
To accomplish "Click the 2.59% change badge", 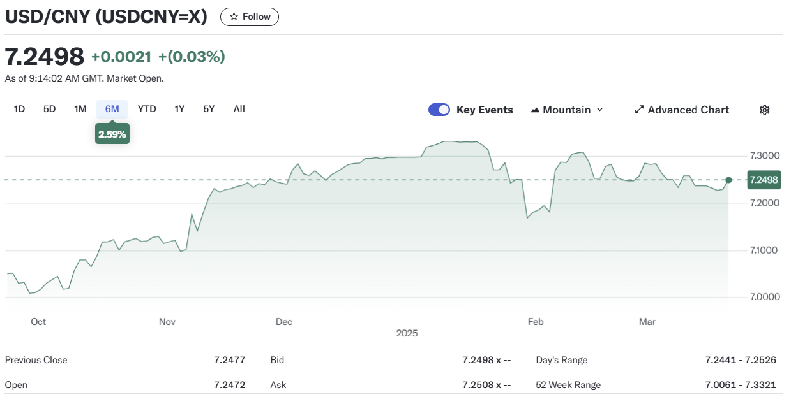I will tap(112, 134).
